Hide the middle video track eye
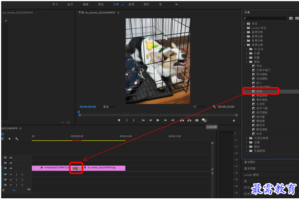299x201 pixels. click(11, 163)
